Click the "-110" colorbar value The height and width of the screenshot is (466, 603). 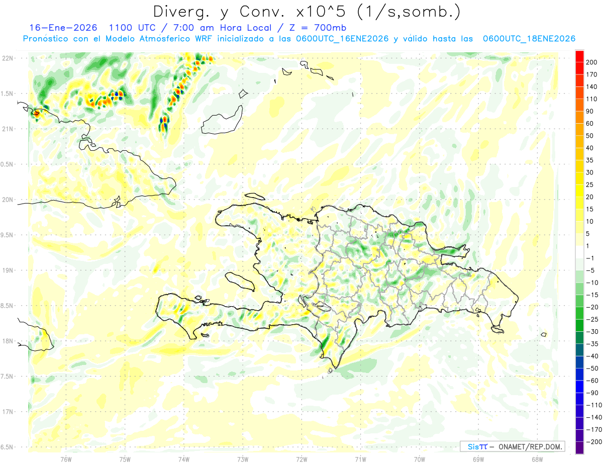(x=593, y=405)
